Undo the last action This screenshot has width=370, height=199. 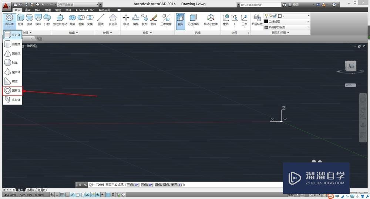(43, 4)
